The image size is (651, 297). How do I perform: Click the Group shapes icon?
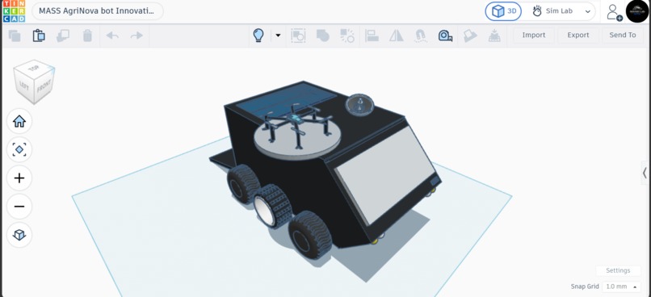(298, 36)
